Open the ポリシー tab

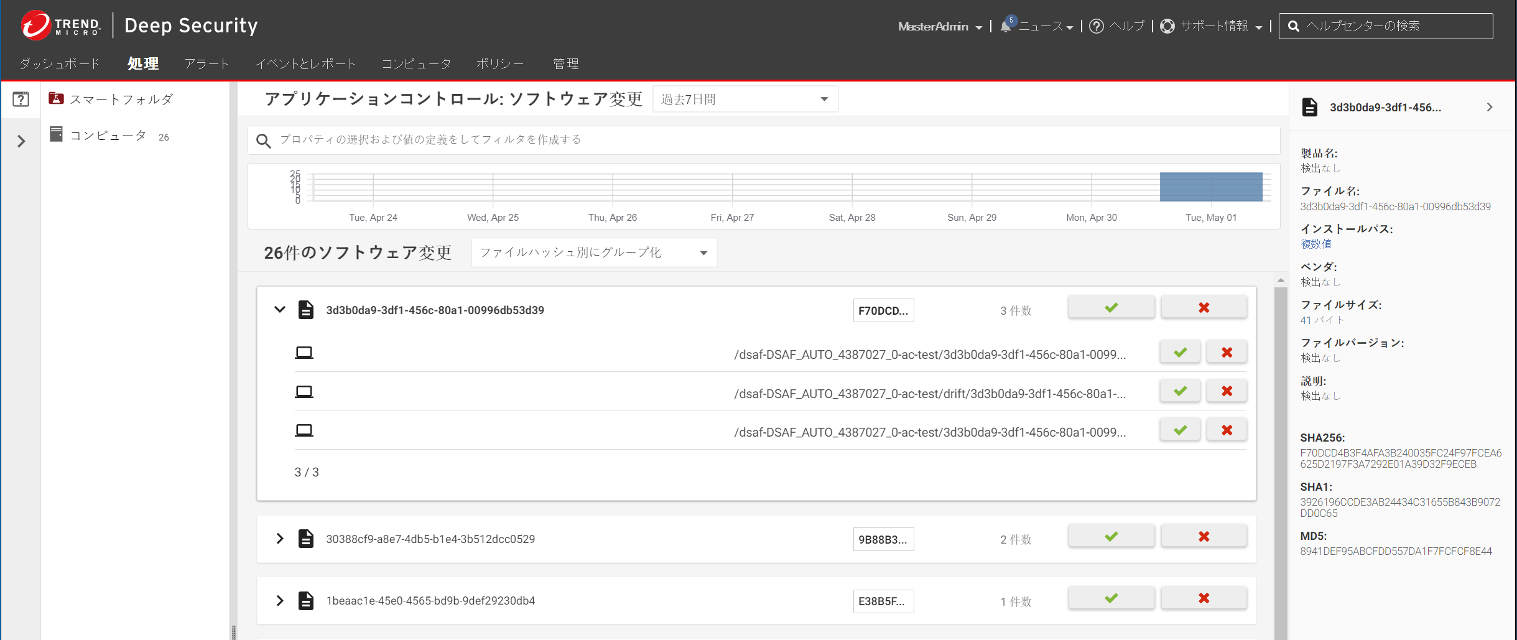tap(499, 63)
